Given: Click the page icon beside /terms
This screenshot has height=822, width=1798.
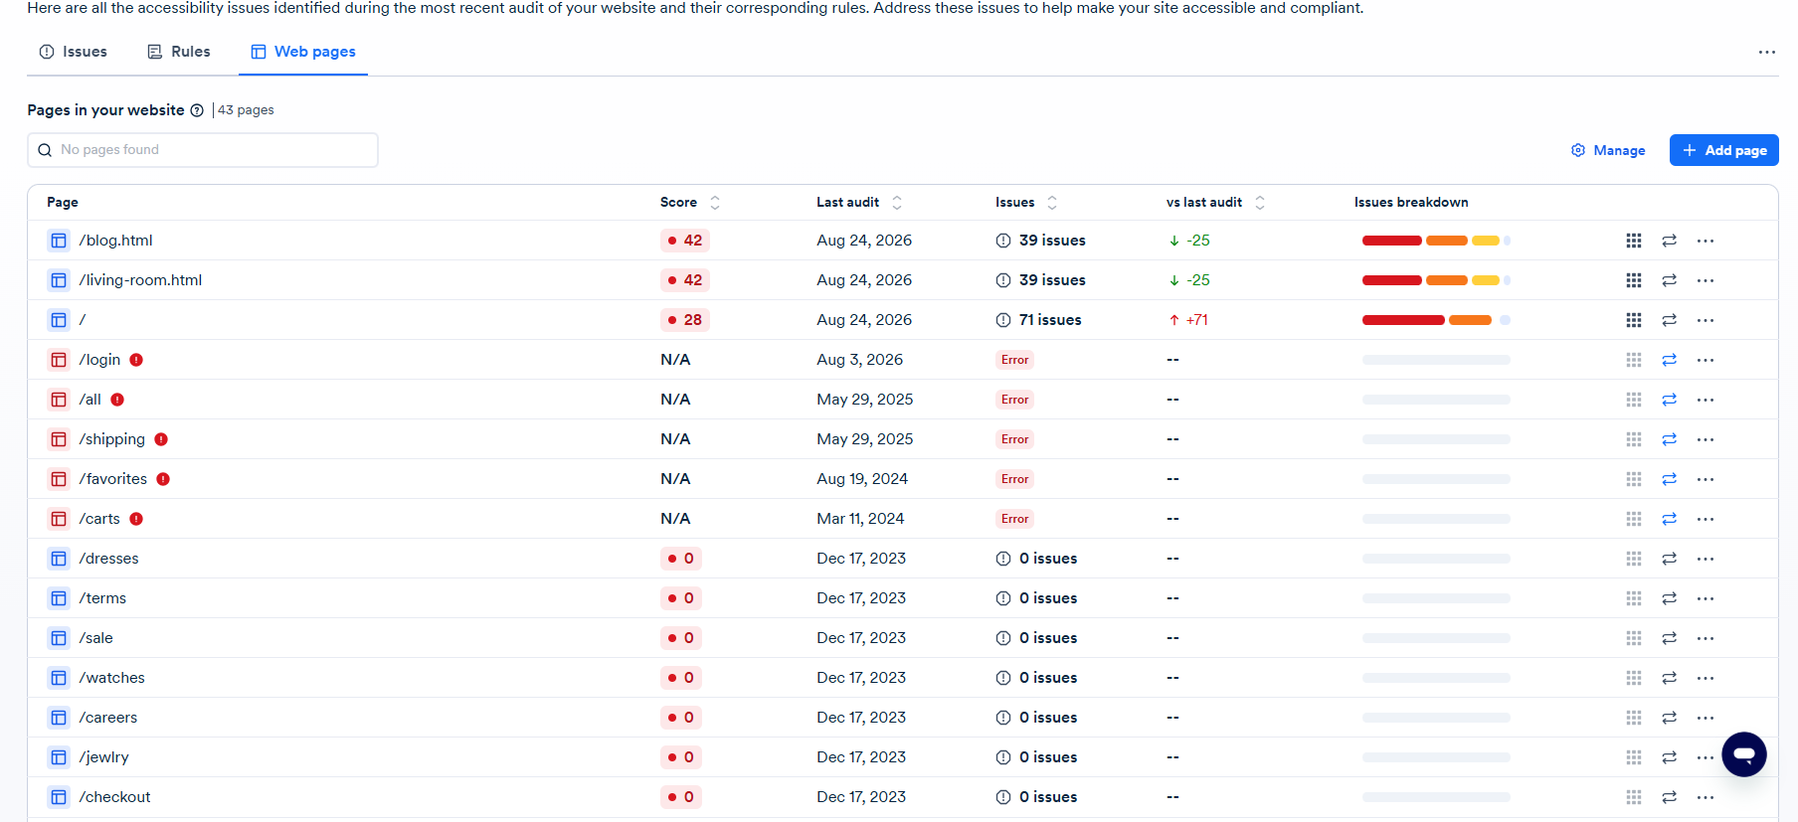Looking at the screenshot, I should click(59, 598).
